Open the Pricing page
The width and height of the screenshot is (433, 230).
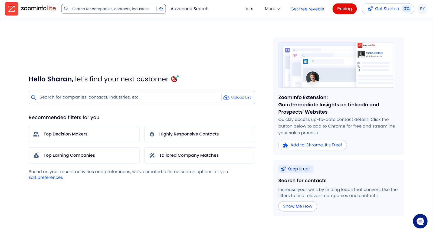(345, 9)
